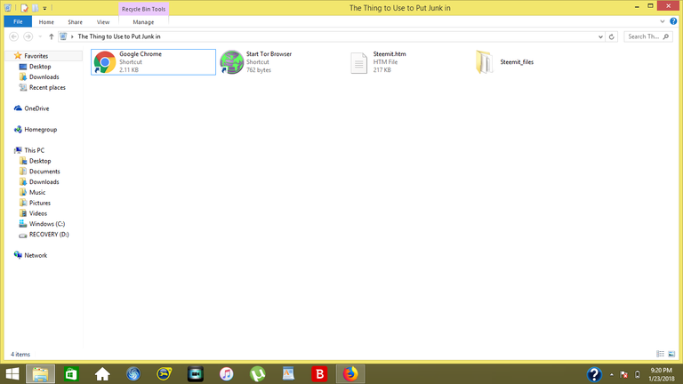Select OneDrive in the navigation pane
Screen dimensions: 683x384
[x=36, y=108]
